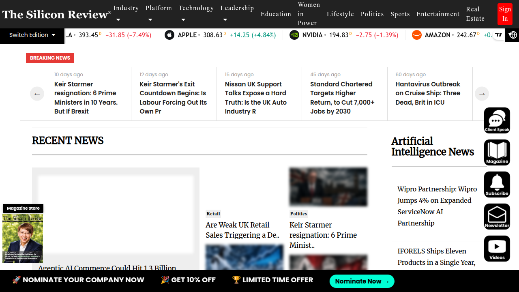The height and width of the screenshot is (292, 519).
Task: Open the Entertainment menu item
Action: (438, 14)
